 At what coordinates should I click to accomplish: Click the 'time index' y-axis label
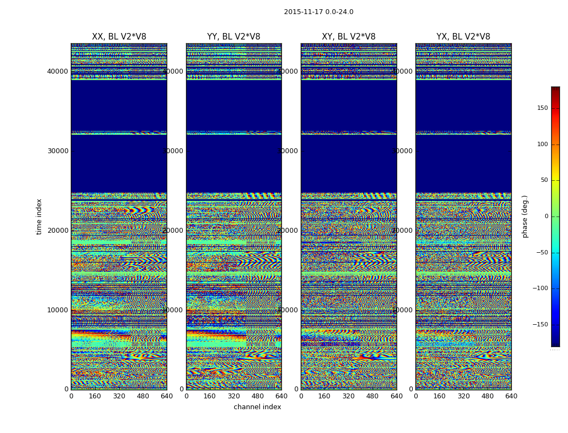tap(39, 216)
